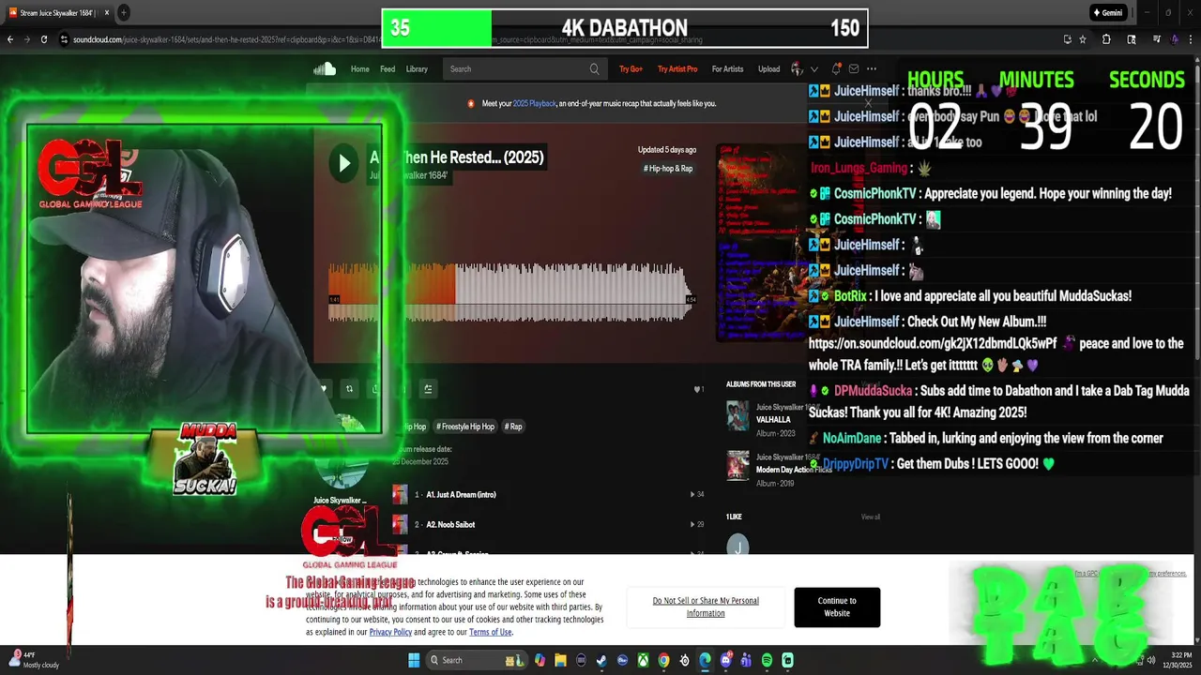This screenshot has width=1201, height=675.
Task: View the album likes heart count
Action: click(699, 389)
